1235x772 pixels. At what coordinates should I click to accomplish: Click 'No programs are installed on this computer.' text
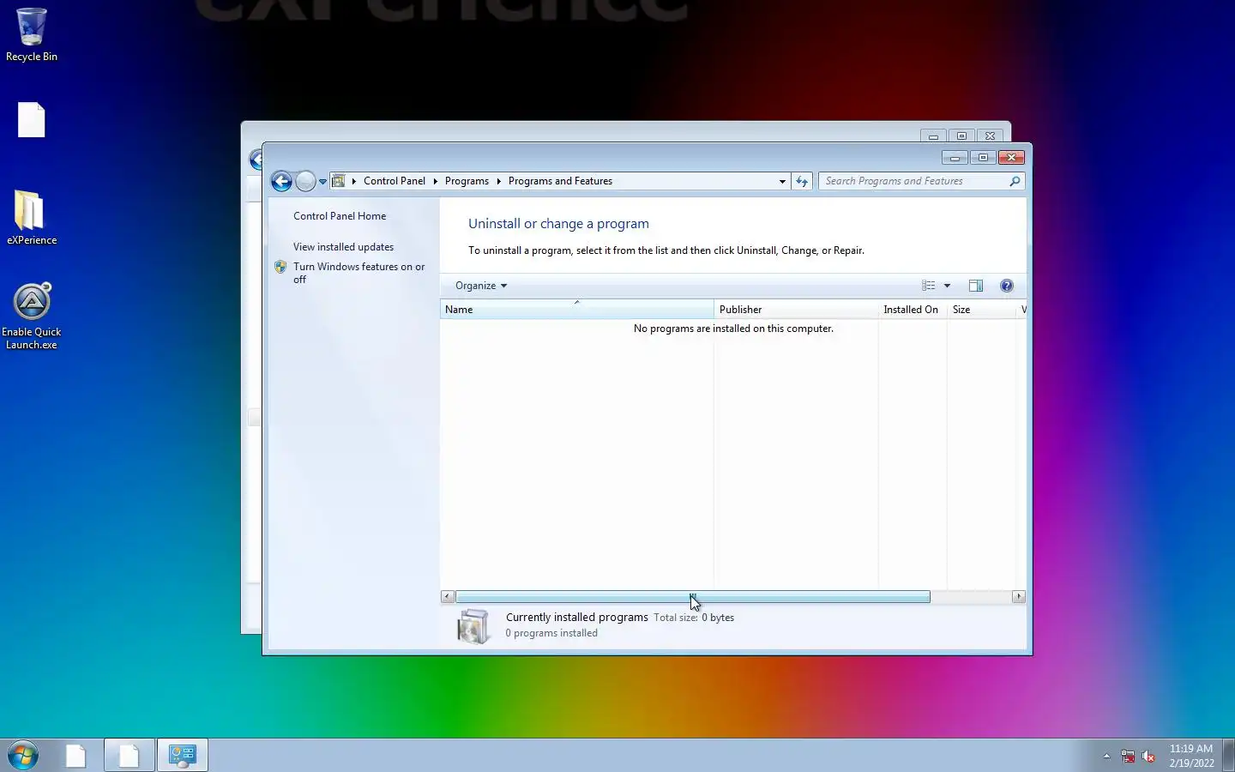(733, 329)
